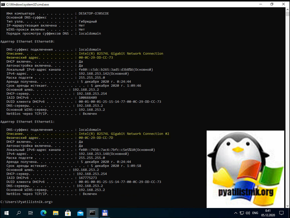Click the IPv4 address 192.168.253.148
Screen dimensions: 290x218
(94, 154)
